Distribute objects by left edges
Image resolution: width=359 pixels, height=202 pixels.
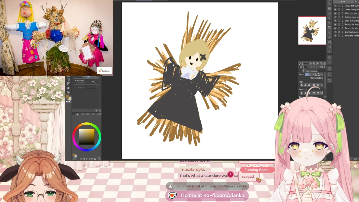[x=314, y=93]
